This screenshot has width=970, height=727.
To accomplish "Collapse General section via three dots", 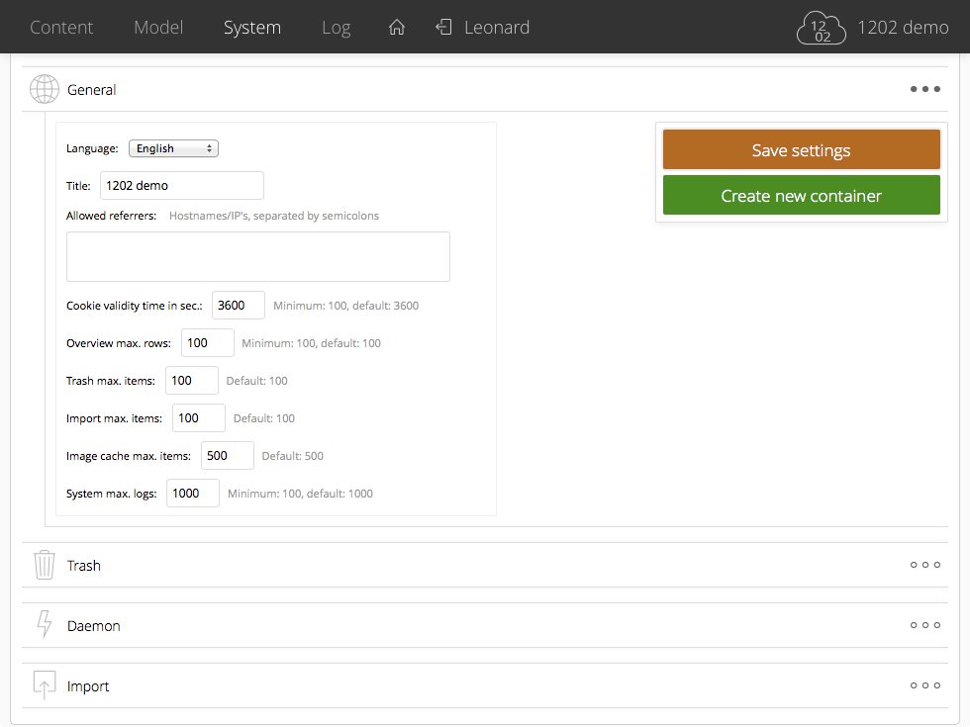I will coord(924,90).
